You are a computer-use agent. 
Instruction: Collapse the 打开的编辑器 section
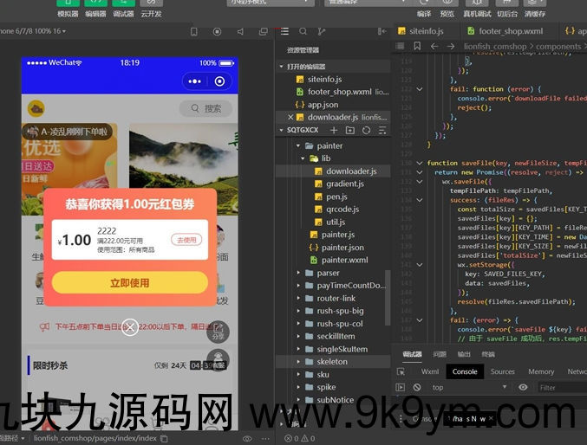(281, 66)
